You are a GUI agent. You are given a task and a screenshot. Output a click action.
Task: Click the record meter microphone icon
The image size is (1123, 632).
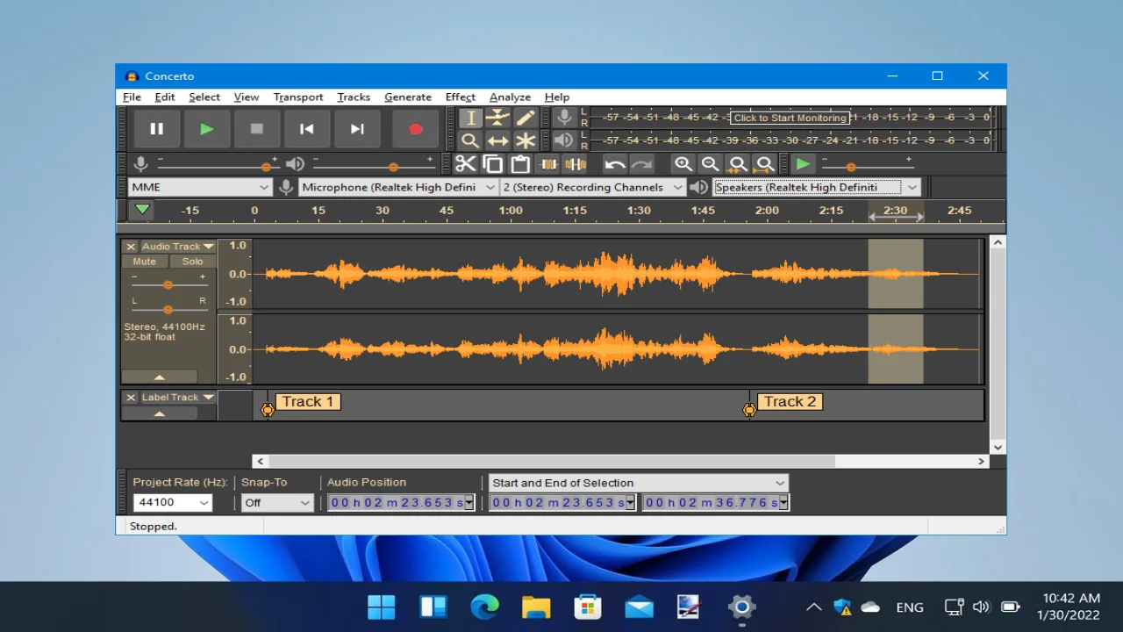[x=564, y=118]
